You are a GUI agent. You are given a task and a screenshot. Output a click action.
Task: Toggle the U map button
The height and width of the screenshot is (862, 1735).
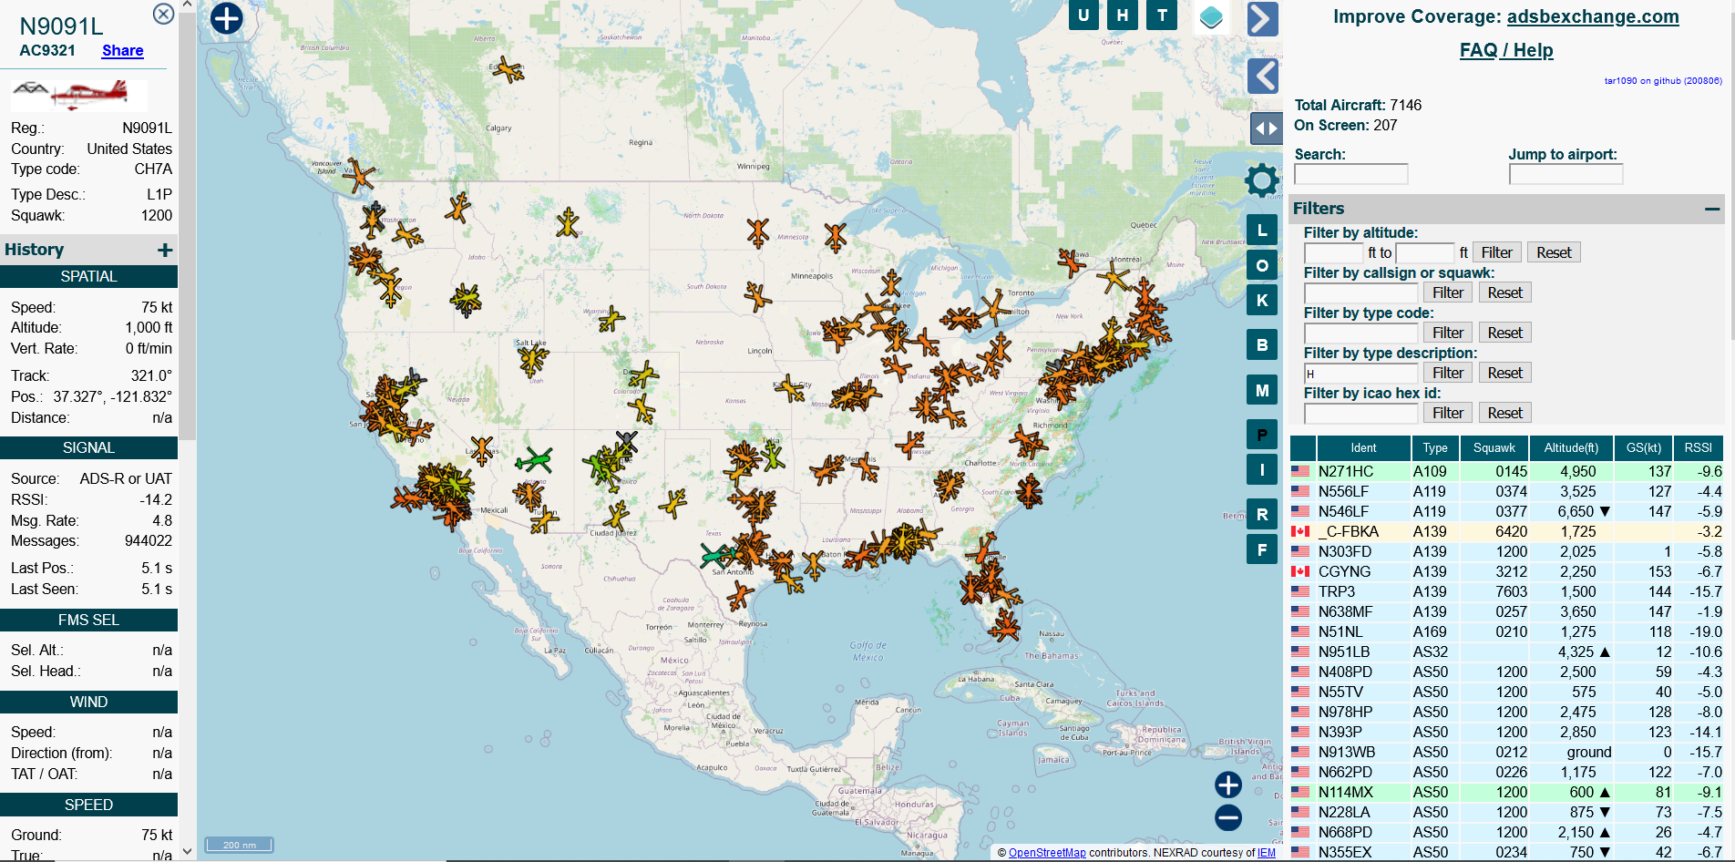tap(1083, 15)
